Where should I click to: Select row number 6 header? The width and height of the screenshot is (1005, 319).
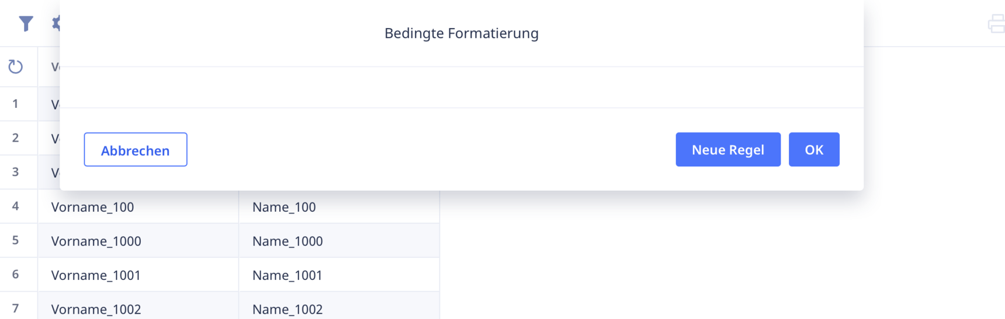(x=16, y=275)
